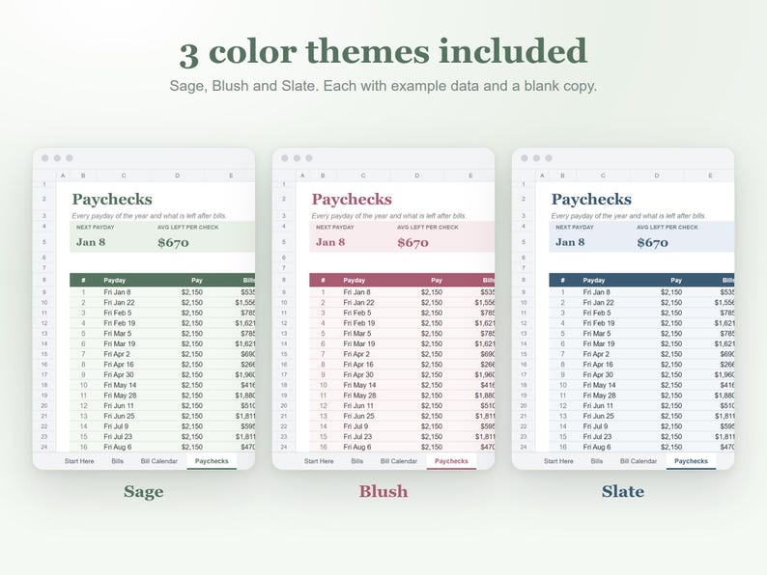Select Jan 8 next payday in Slate sheet
The image size is (767, 575).
(570, 242)
